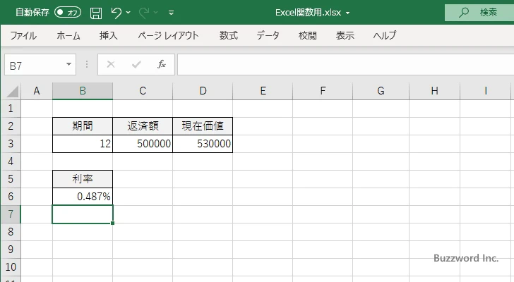Image resolution: width=514 pixels, height=282 pixels.
Task: Click the Insert Function fx icon
Action: 162,64
